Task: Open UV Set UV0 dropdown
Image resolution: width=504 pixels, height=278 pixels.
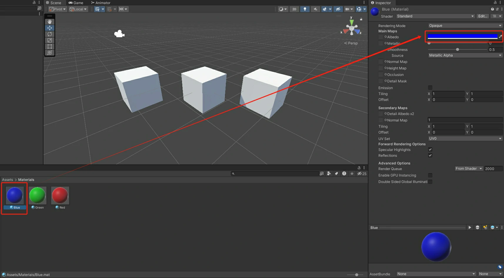Action: point(465,139)
